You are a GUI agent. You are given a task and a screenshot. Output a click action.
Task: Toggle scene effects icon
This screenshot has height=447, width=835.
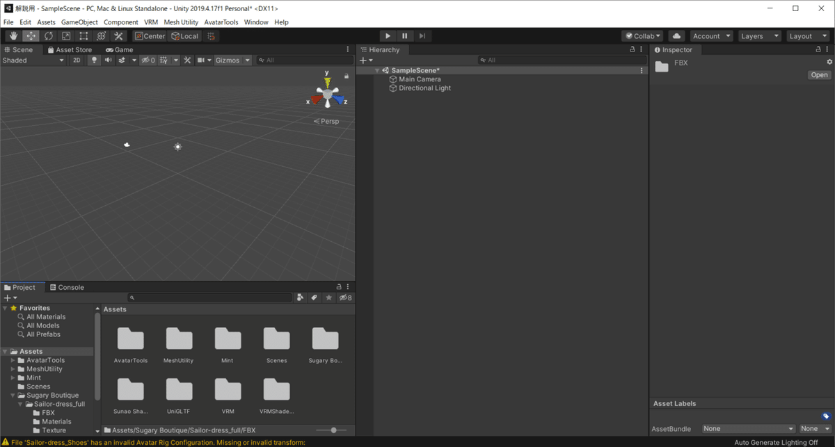[x=122, y=60]
